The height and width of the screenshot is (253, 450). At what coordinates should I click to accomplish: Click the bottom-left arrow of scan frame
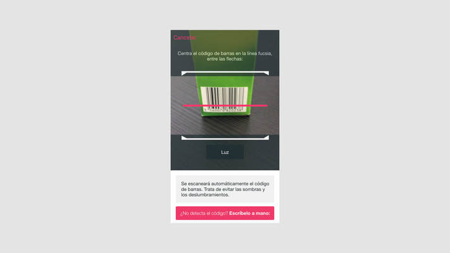pos(184,137)
